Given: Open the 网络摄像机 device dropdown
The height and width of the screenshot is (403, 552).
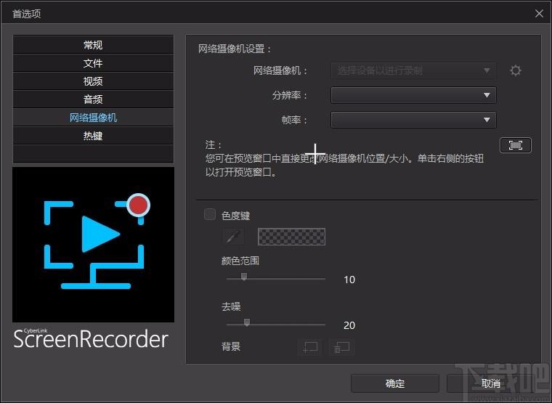Looking at the screenshot, I should tap(413, 70).
